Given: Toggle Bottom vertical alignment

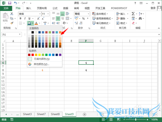Looking at the screenshot, I should click(63, 14).
